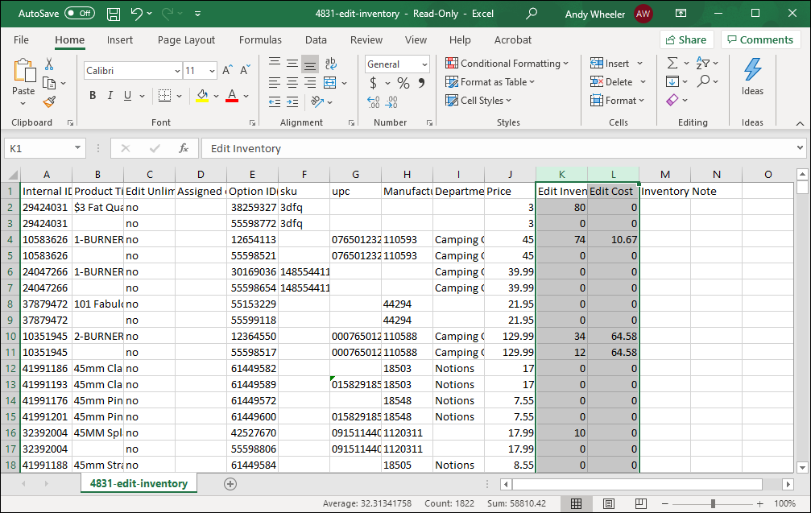Screen dimensions: 811x513
Task: Select the Format Painter brush
Action: click(x=49, y=102)
